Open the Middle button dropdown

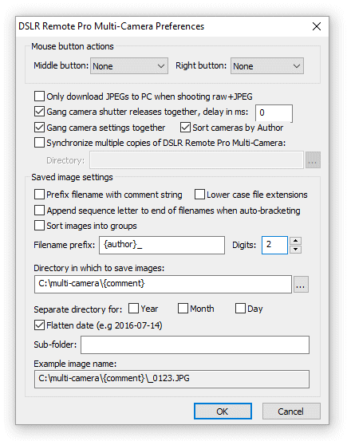point(129,66)
